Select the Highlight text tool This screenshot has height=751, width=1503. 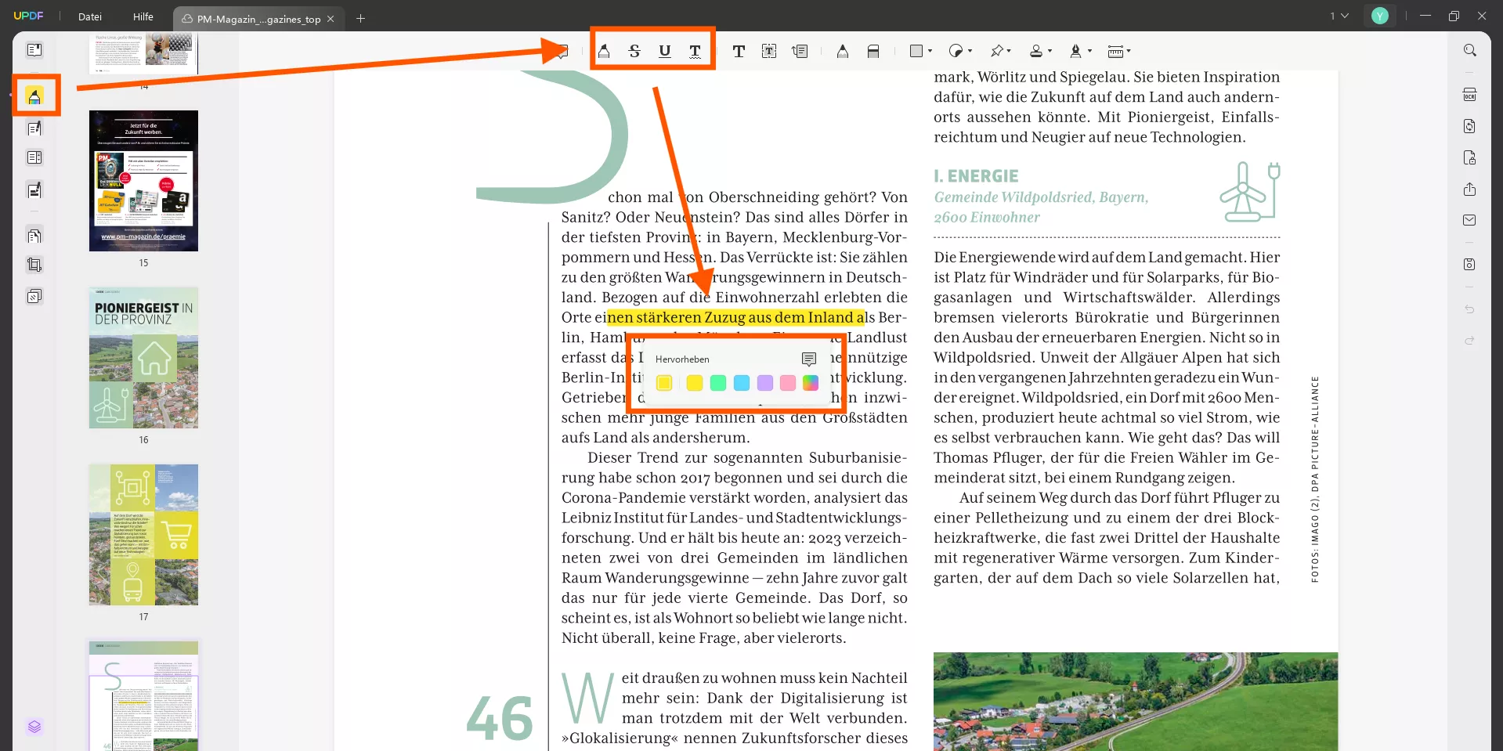point(604,52)
